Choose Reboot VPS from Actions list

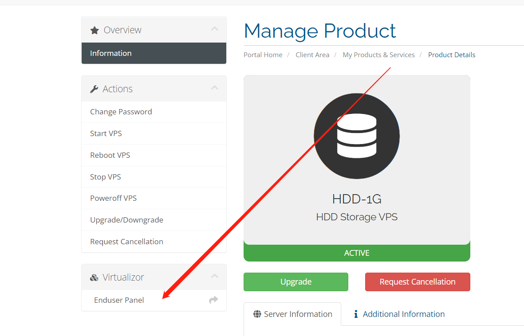[x=110, y=155]
